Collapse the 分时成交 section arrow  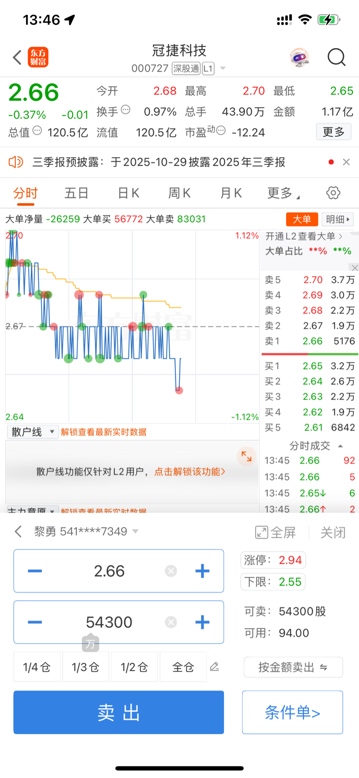(x=340, y=446)
